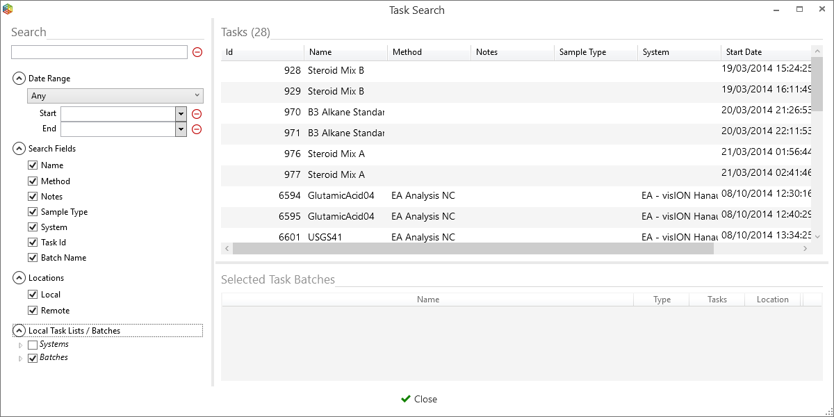Clear the search text with red minus icon

coord(197,52)
